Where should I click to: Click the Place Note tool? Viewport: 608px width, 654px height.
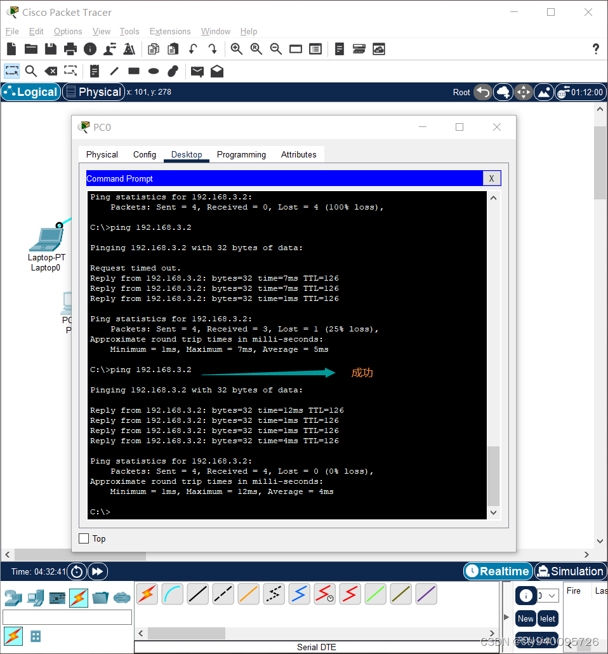pyautogui.click(x=94, y=71)
